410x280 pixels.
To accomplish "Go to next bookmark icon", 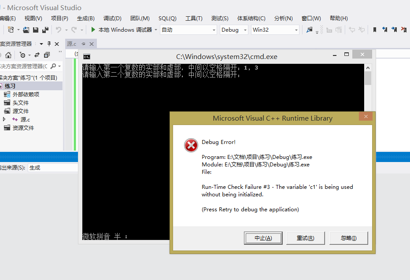I will point(394,30).
